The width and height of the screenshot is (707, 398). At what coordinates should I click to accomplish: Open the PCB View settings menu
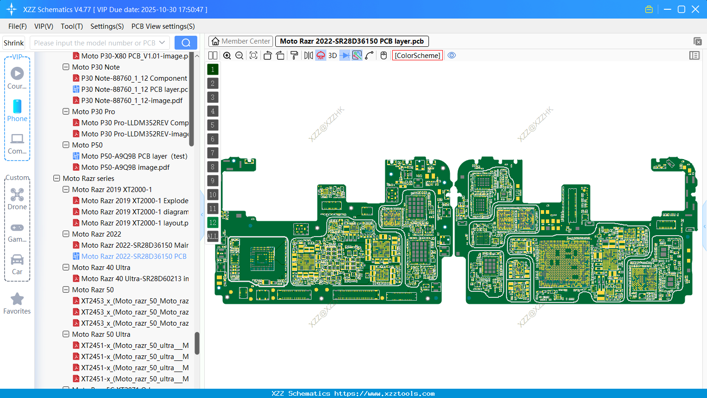click(x=162, y=26)
